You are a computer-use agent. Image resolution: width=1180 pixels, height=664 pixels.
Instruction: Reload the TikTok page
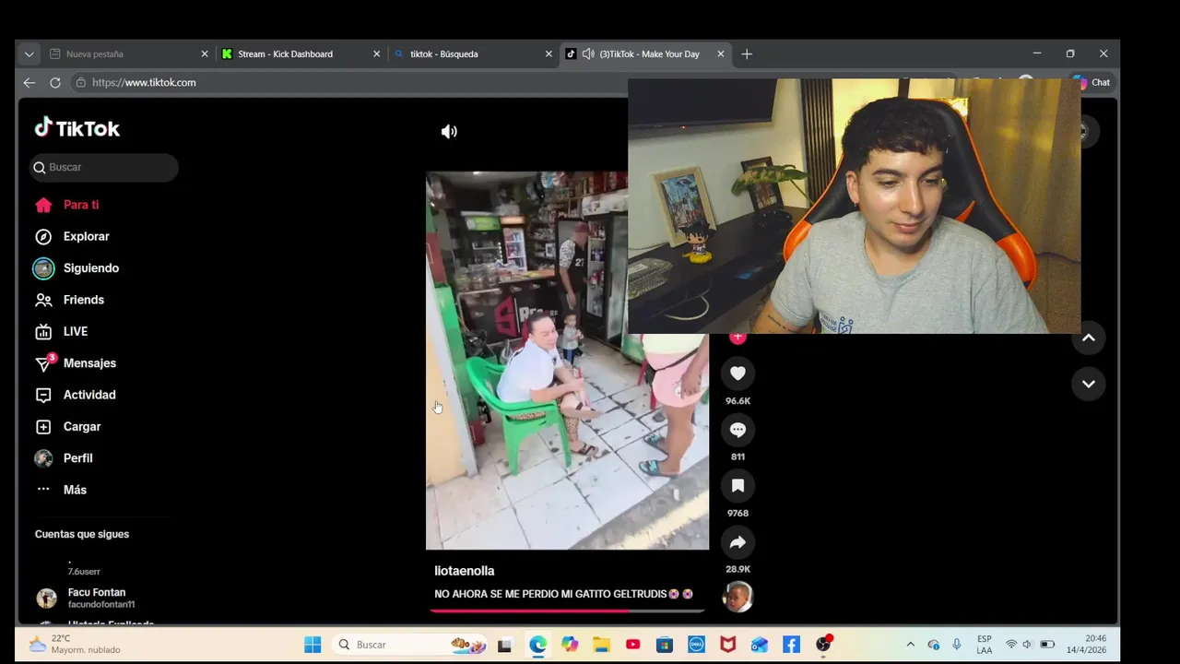pyautogui.click(x=55, y=82)
